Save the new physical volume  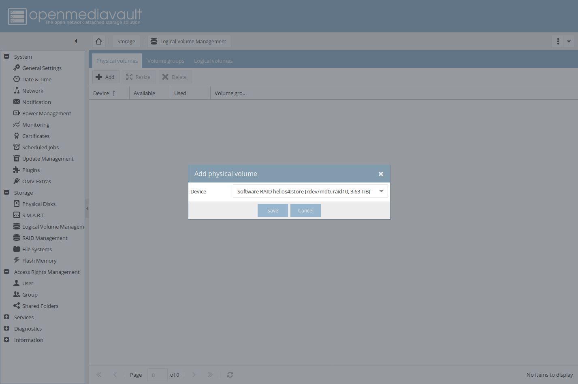tap(273, 210)
